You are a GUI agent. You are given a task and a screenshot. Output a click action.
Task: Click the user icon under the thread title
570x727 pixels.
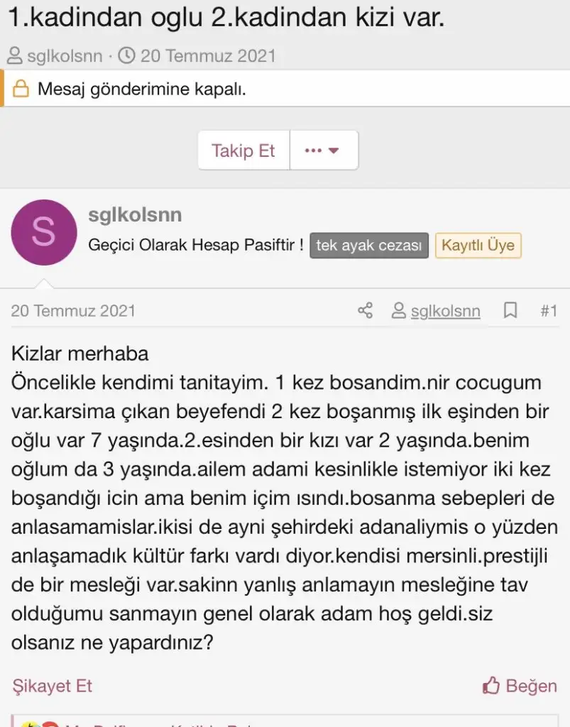pyautogui.click(x=15, y=55)
